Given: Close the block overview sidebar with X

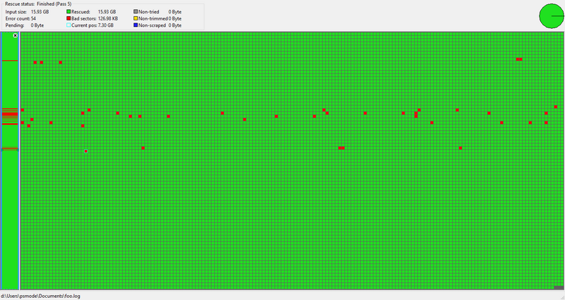Looking at the screenshot, I should 15,35.
